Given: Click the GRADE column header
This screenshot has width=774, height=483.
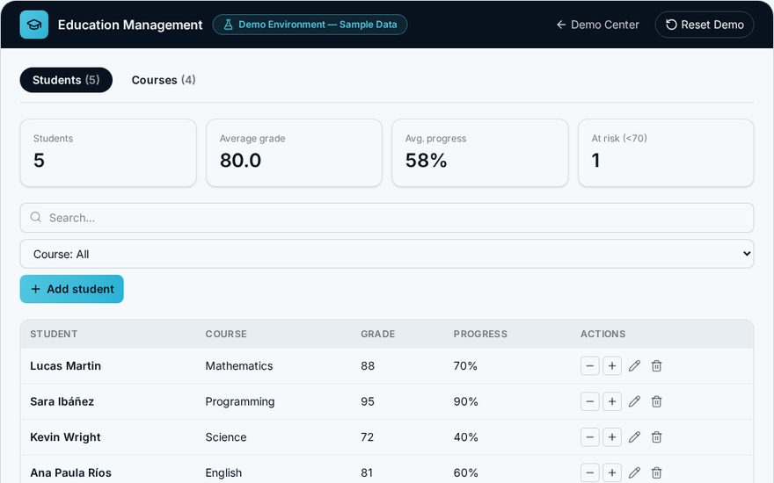Looking at the screenshot, I should (377, 335).
